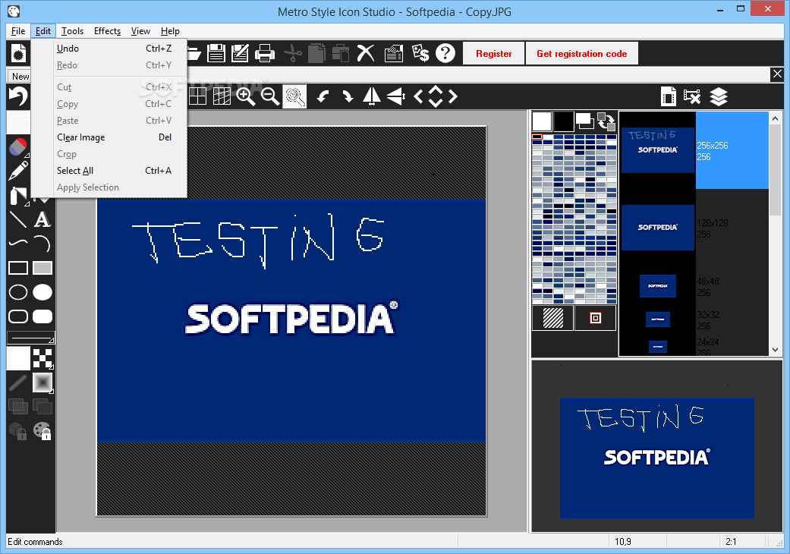
Task: Click the new icon sunburst document button
Action: pyautogui.click(x=19, y=53)
